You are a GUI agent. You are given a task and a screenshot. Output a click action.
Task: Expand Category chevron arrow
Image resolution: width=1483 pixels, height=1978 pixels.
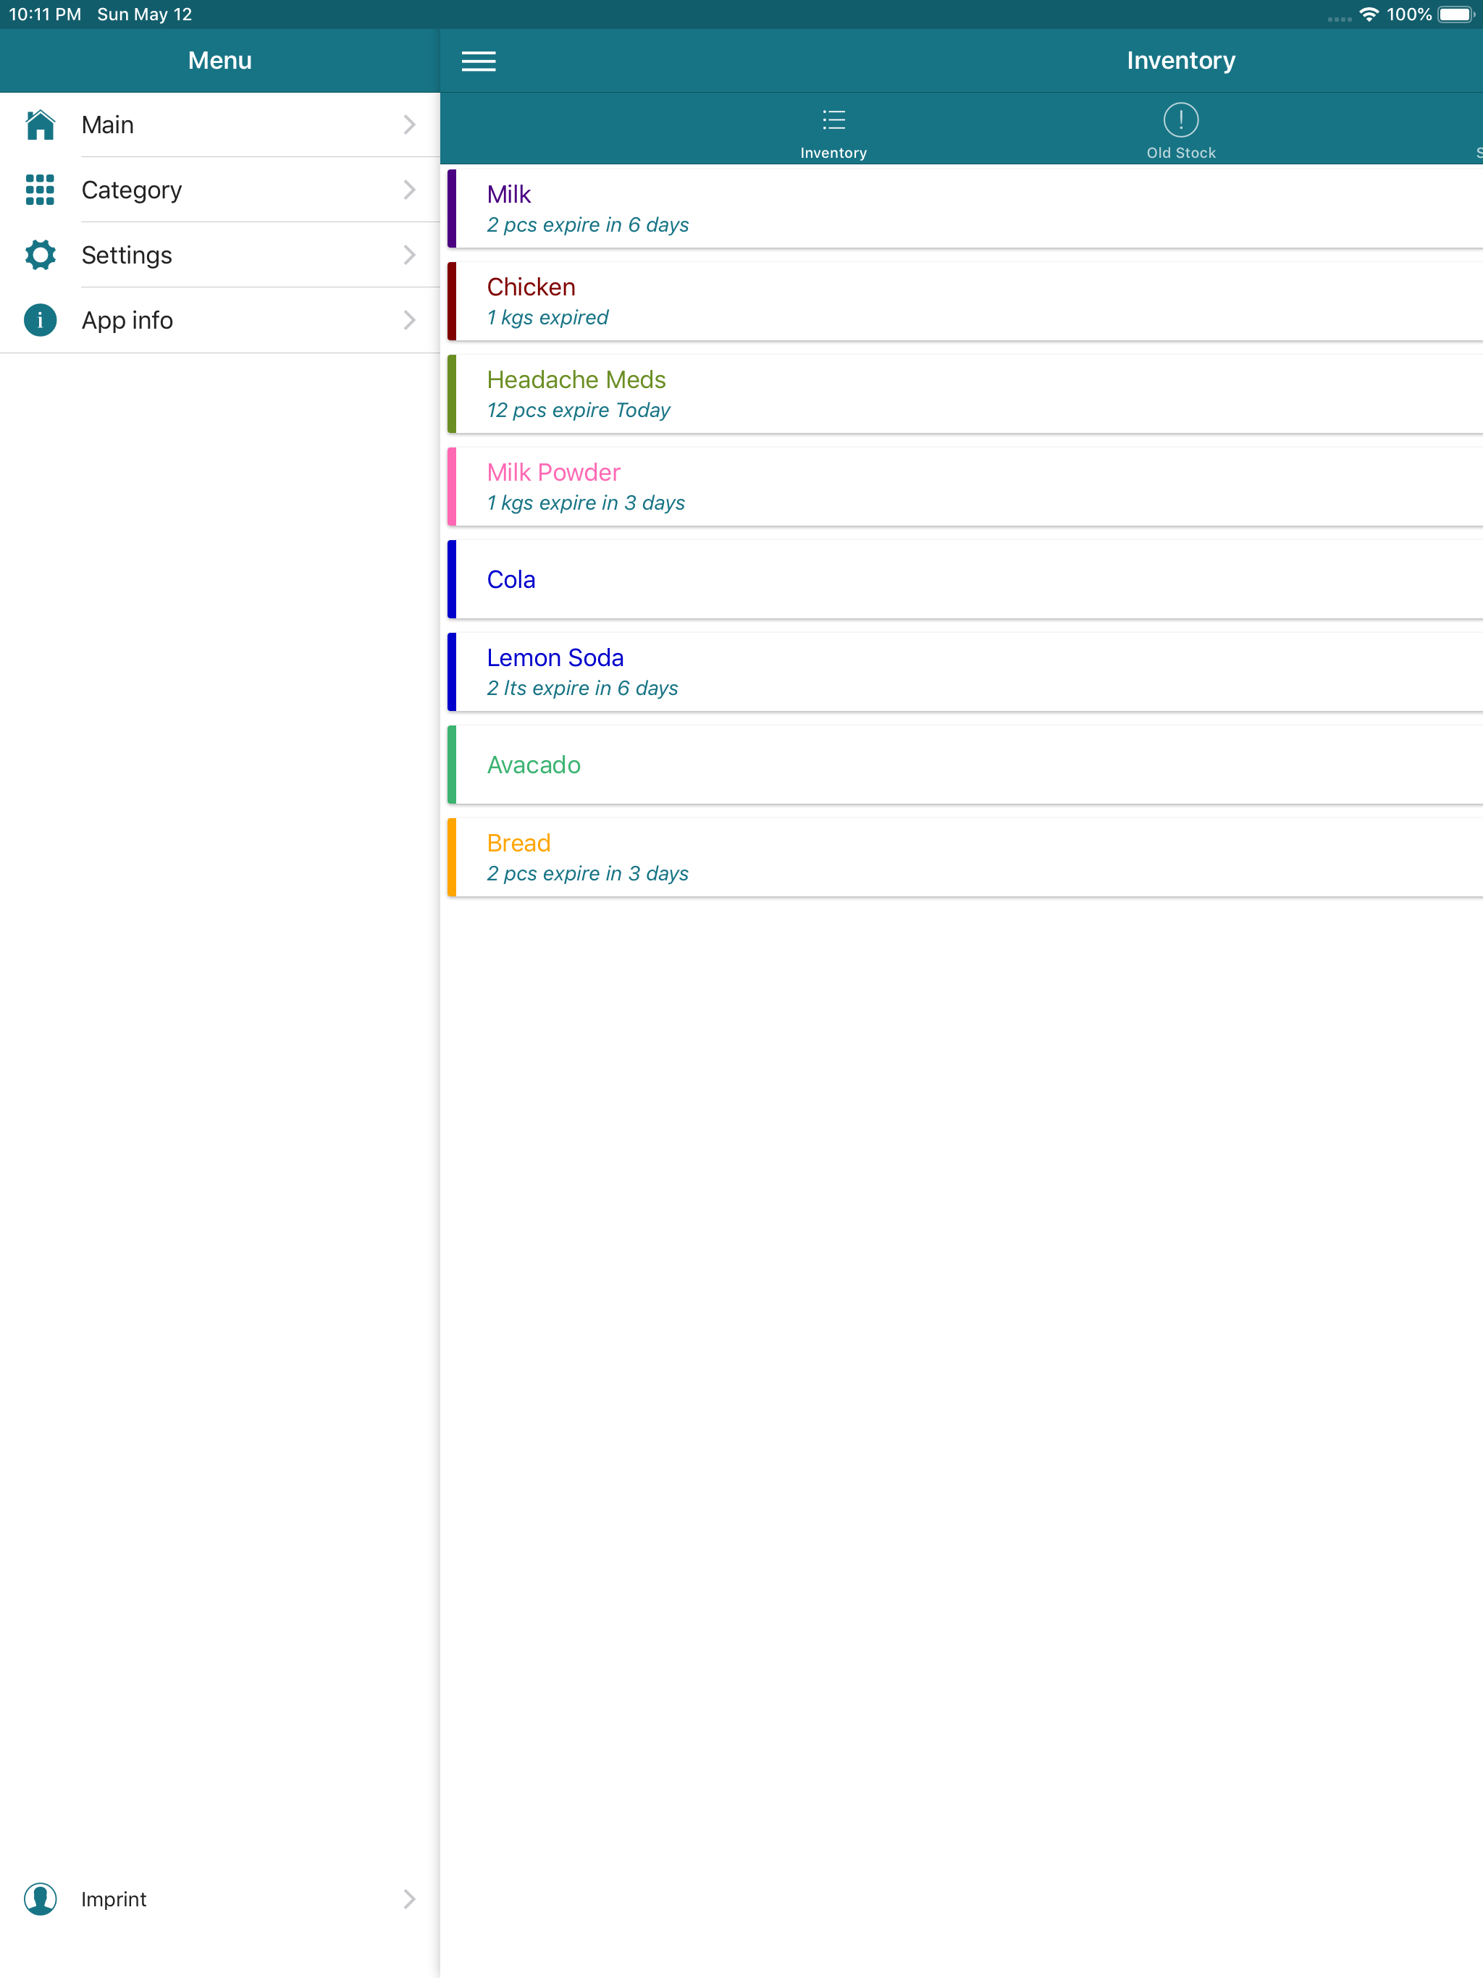coord(408,190)
